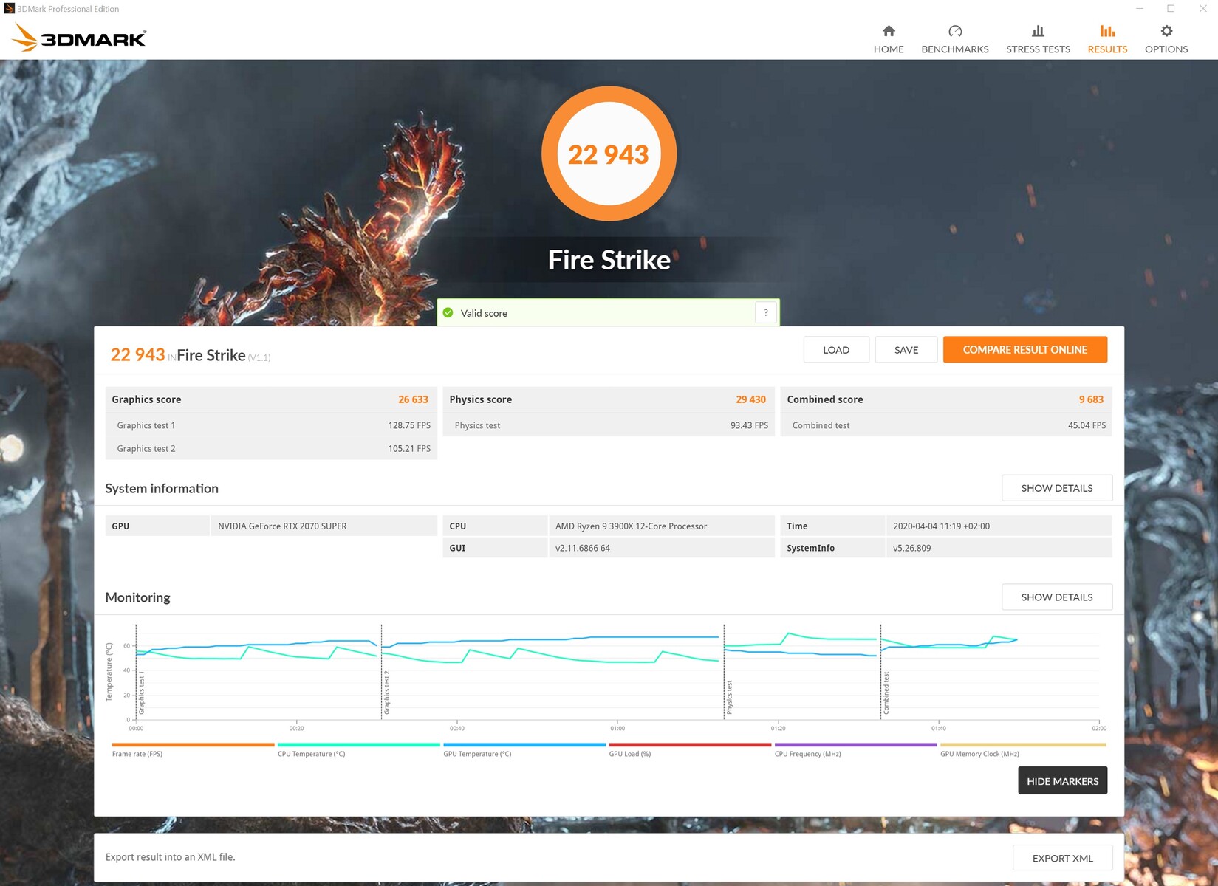Click the large 22 943 score circle
The width and height of the screenshot is (1218, 886).
[x=609, y=154]
